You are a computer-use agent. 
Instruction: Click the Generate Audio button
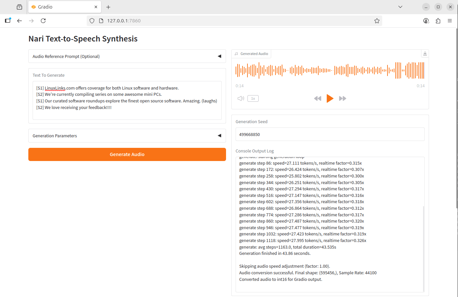click(x=127, y=154)
